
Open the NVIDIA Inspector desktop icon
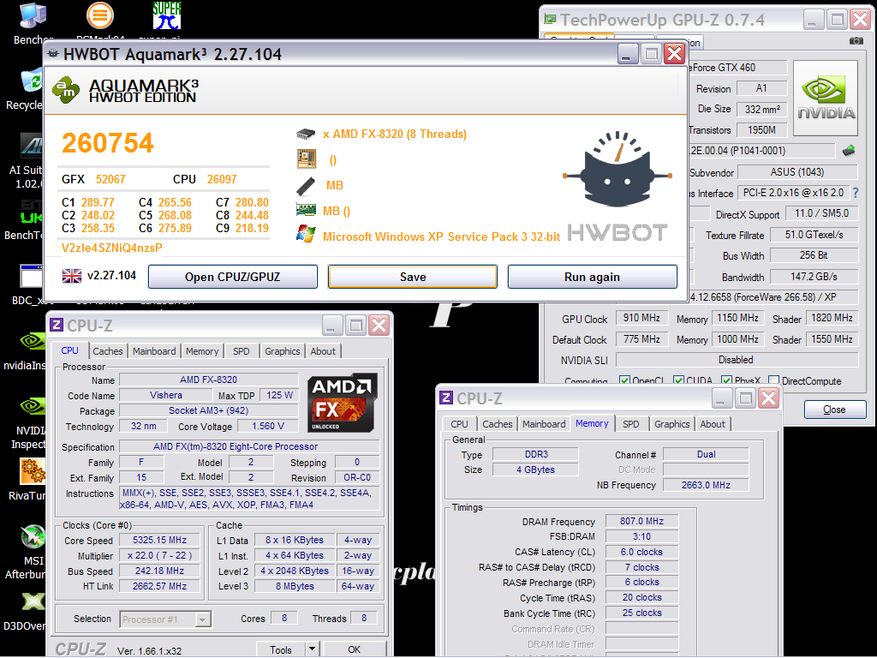pyautogui.click(x=33, y=407)
